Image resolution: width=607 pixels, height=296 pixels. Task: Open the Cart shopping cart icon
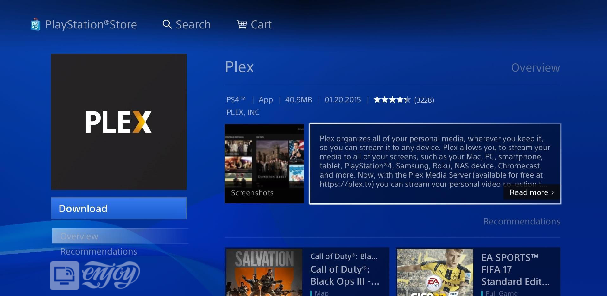click(242, 24)
